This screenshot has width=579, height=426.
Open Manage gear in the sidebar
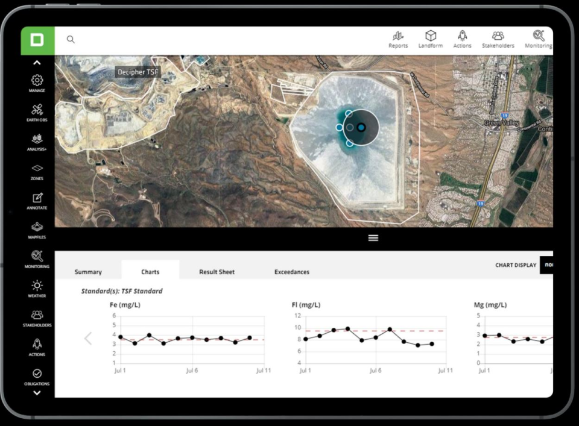(37, 83)
